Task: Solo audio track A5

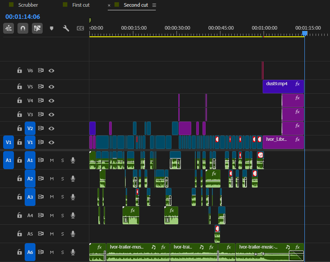Action: (62, 234)
